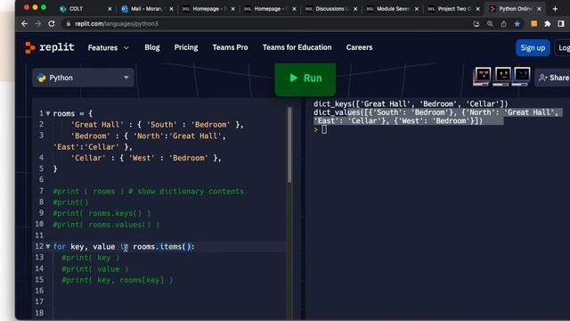Screen dimensions: 570x321
Task: Open the Python language dropdown
Action: 83,78
